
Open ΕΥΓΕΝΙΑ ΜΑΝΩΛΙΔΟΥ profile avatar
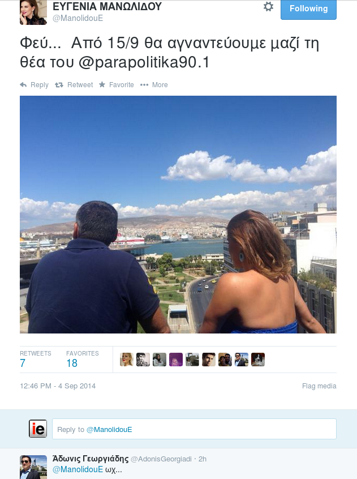pos(33,12)
